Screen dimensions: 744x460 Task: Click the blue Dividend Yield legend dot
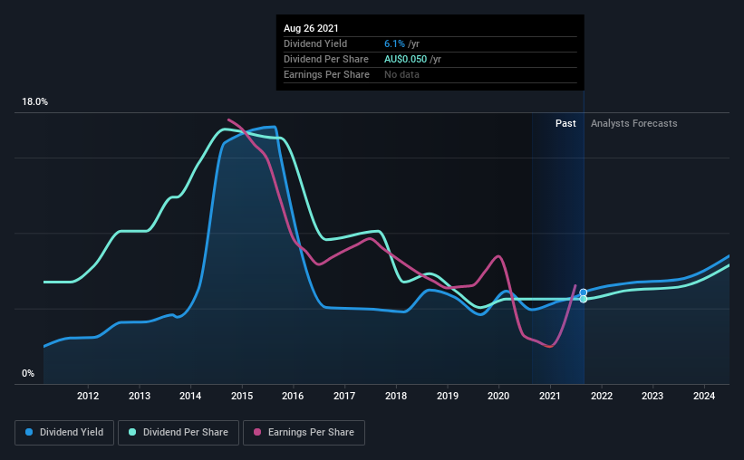[x=29, y=432]
